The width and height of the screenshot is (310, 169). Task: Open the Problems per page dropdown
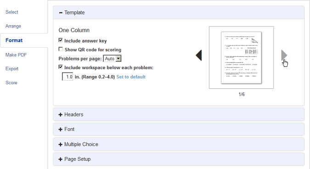pyautogui.click(x=113, y=59)
